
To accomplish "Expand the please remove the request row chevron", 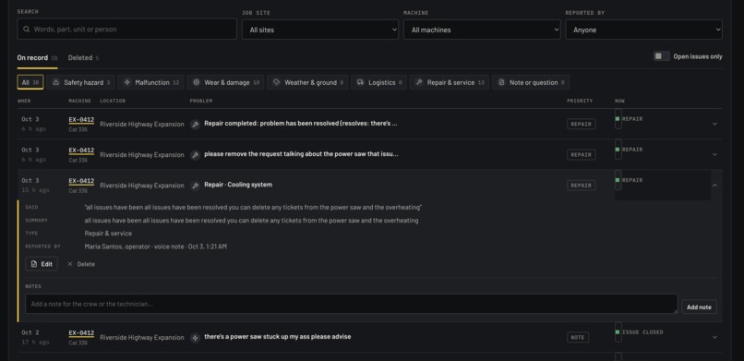I will [x=714, y=154].
